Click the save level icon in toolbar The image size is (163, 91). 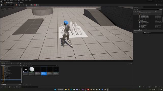(x=2, y=5)
